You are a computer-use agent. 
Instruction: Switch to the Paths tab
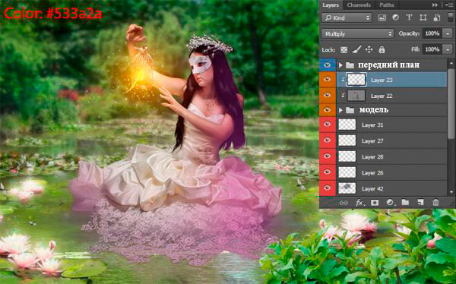[387, 5]
